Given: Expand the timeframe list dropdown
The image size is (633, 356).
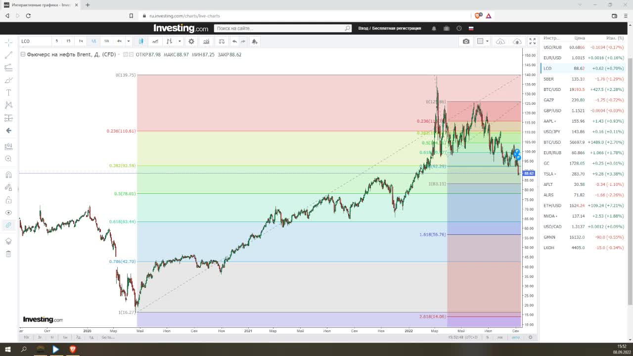Looking at the screenshot, I should tap(129, 42).
